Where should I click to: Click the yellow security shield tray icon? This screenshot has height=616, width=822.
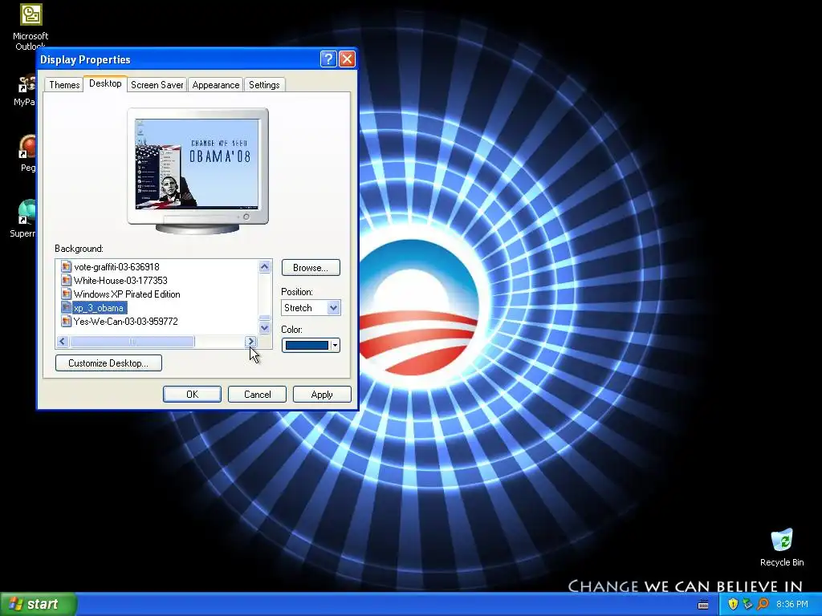click(x=733, y=604)
